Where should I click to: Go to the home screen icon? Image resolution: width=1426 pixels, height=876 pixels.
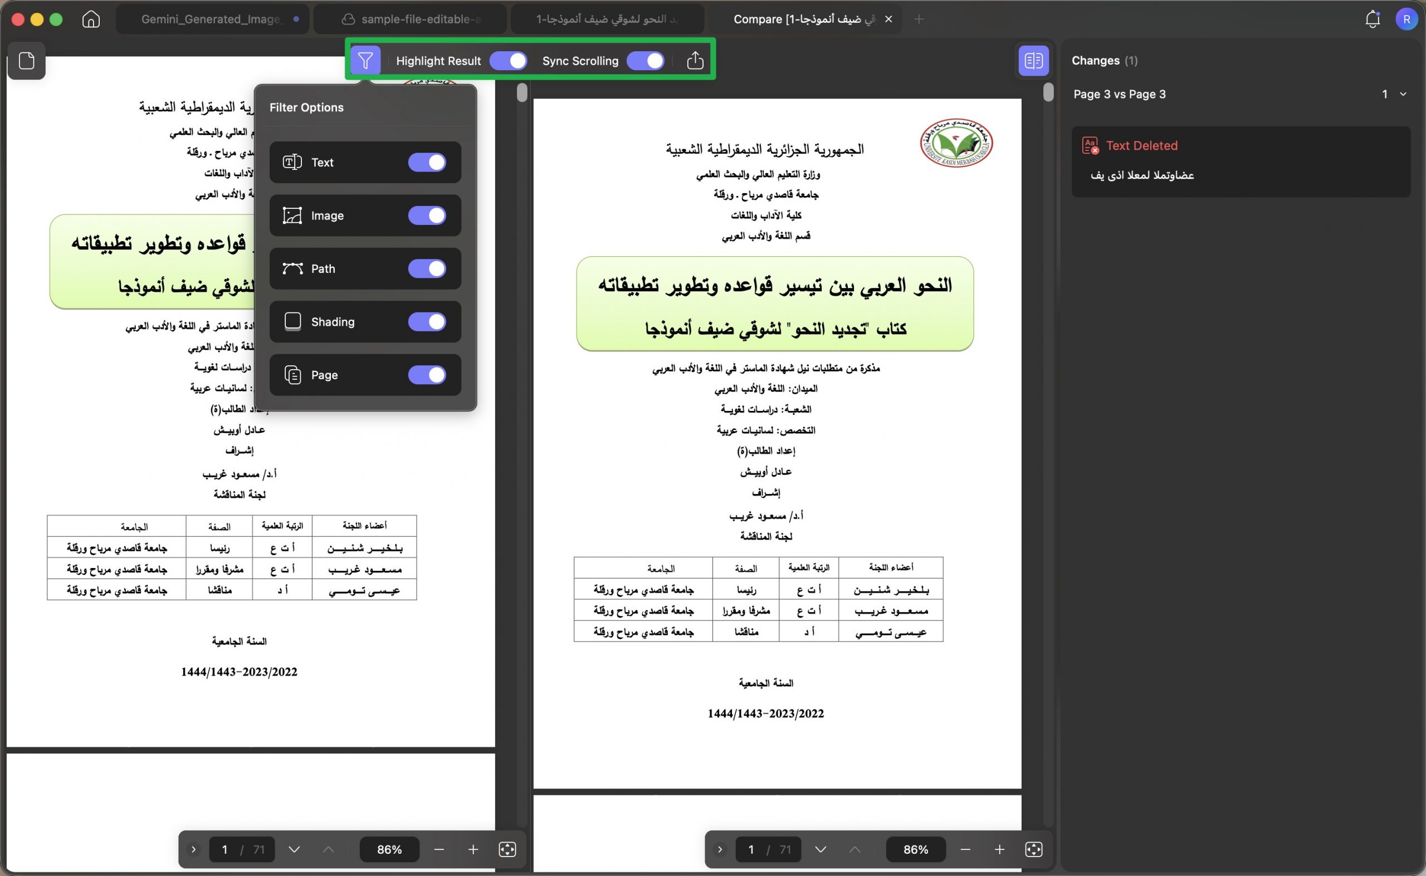tap(91, 19)
